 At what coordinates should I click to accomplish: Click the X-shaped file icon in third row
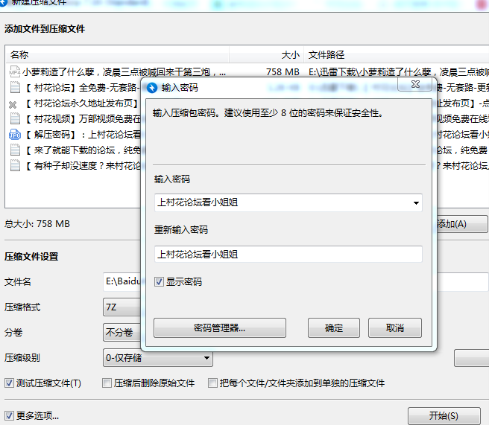click(x=13, y=104)
